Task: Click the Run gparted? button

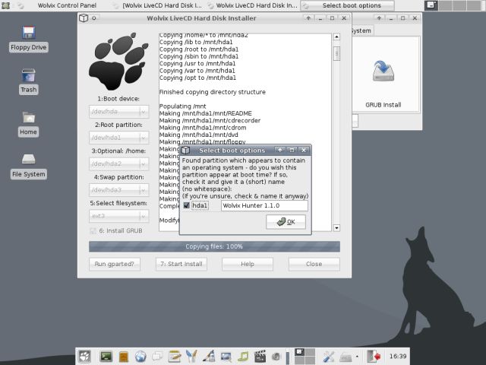Action: [x=115, y=264]
